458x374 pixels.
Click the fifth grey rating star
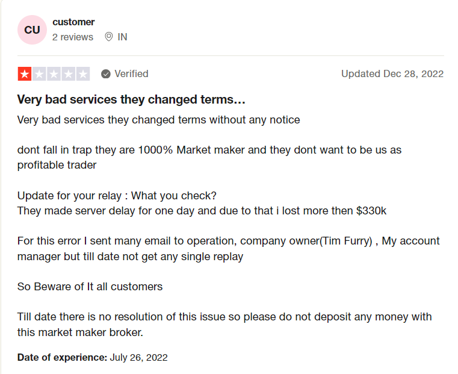(x=83, y=74)
